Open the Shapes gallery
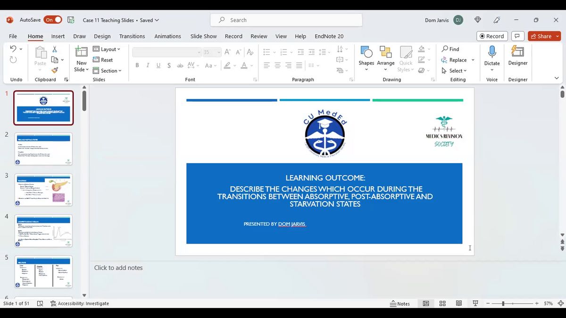This screenshot has height=318, width=566. click(366, 58)
